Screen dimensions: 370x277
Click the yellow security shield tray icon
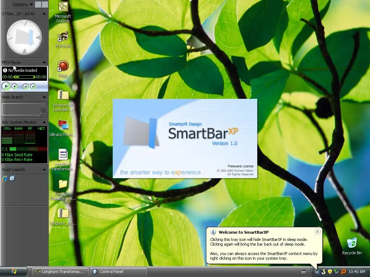[x=330, y=272]
